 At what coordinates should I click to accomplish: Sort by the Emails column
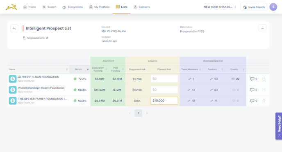243,69
